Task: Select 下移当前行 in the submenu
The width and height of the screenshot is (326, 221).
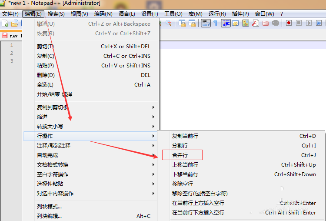Action: click(x=241, y=174)
